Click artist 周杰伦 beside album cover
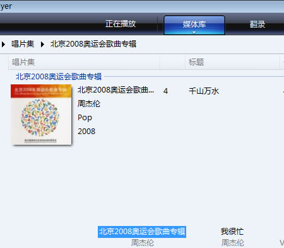The image size is (284, 248). click(89, 104)
